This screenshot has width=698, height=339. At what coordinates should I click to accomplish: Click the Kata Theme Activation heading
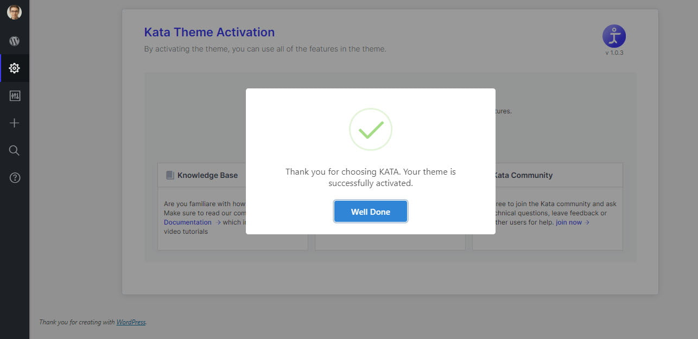[x=210, y=33]
